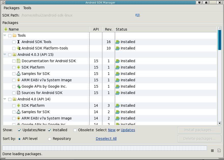This screenshot has height=160, width=224.
Task: Select the API level sort option
Action: click(x=20, y=139)
